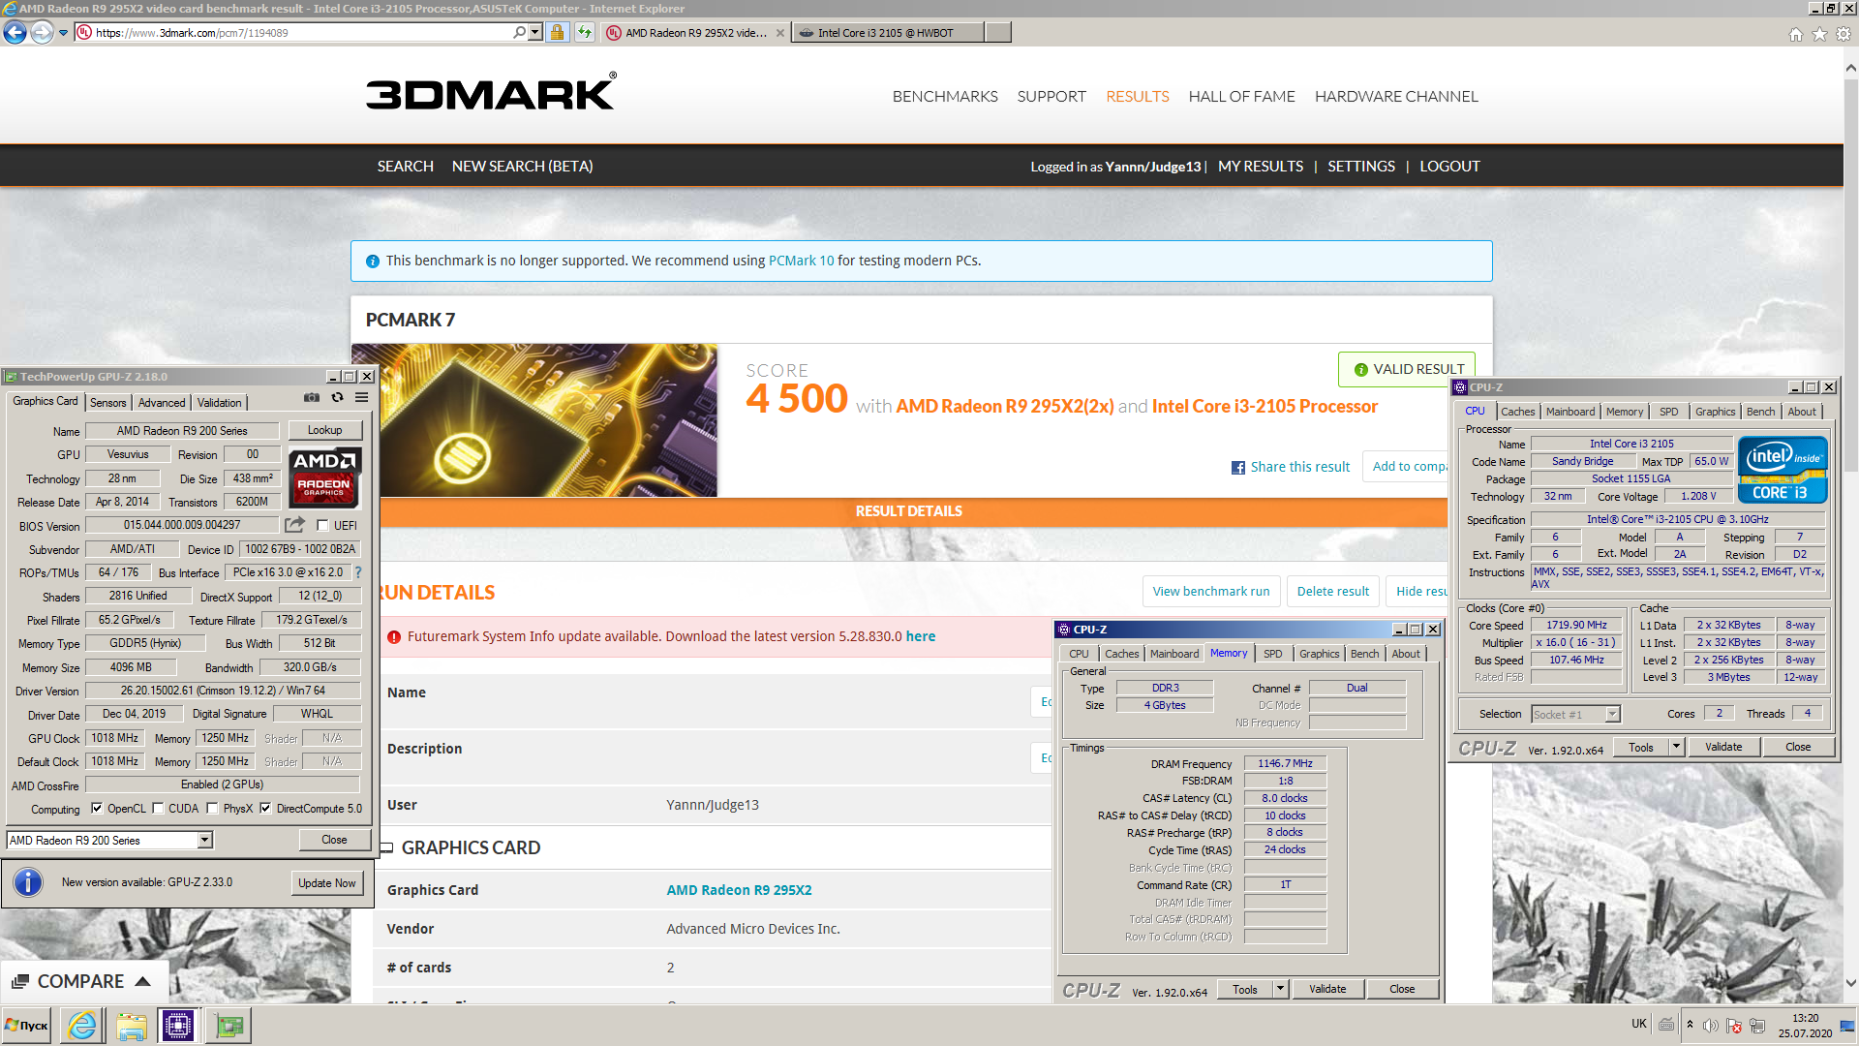
Task: Click Update Now for GPU-Z 2.33.0
Action: (327, 883)
